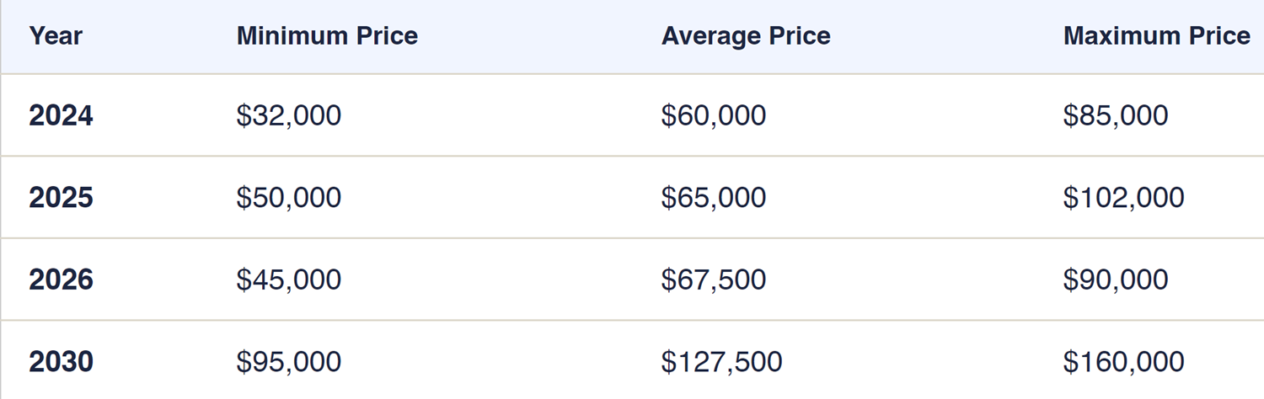This screenshot has width=1264, height=399.
Task: Click the $95,000 minimum price cell
Action: (x=289, y=362)
